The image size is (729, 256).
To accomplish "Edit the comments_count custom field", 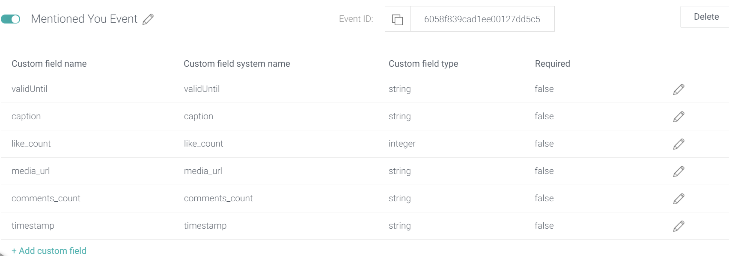I will tap(679, 199).
